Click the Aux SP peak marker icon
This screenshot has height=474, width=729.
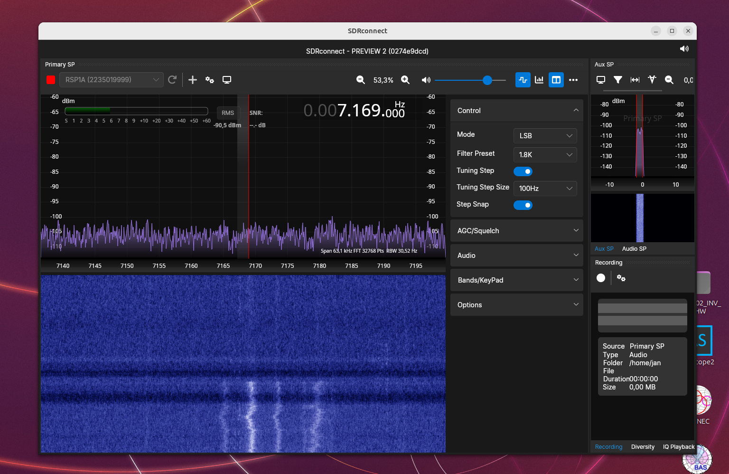click(x=652, y=80)
